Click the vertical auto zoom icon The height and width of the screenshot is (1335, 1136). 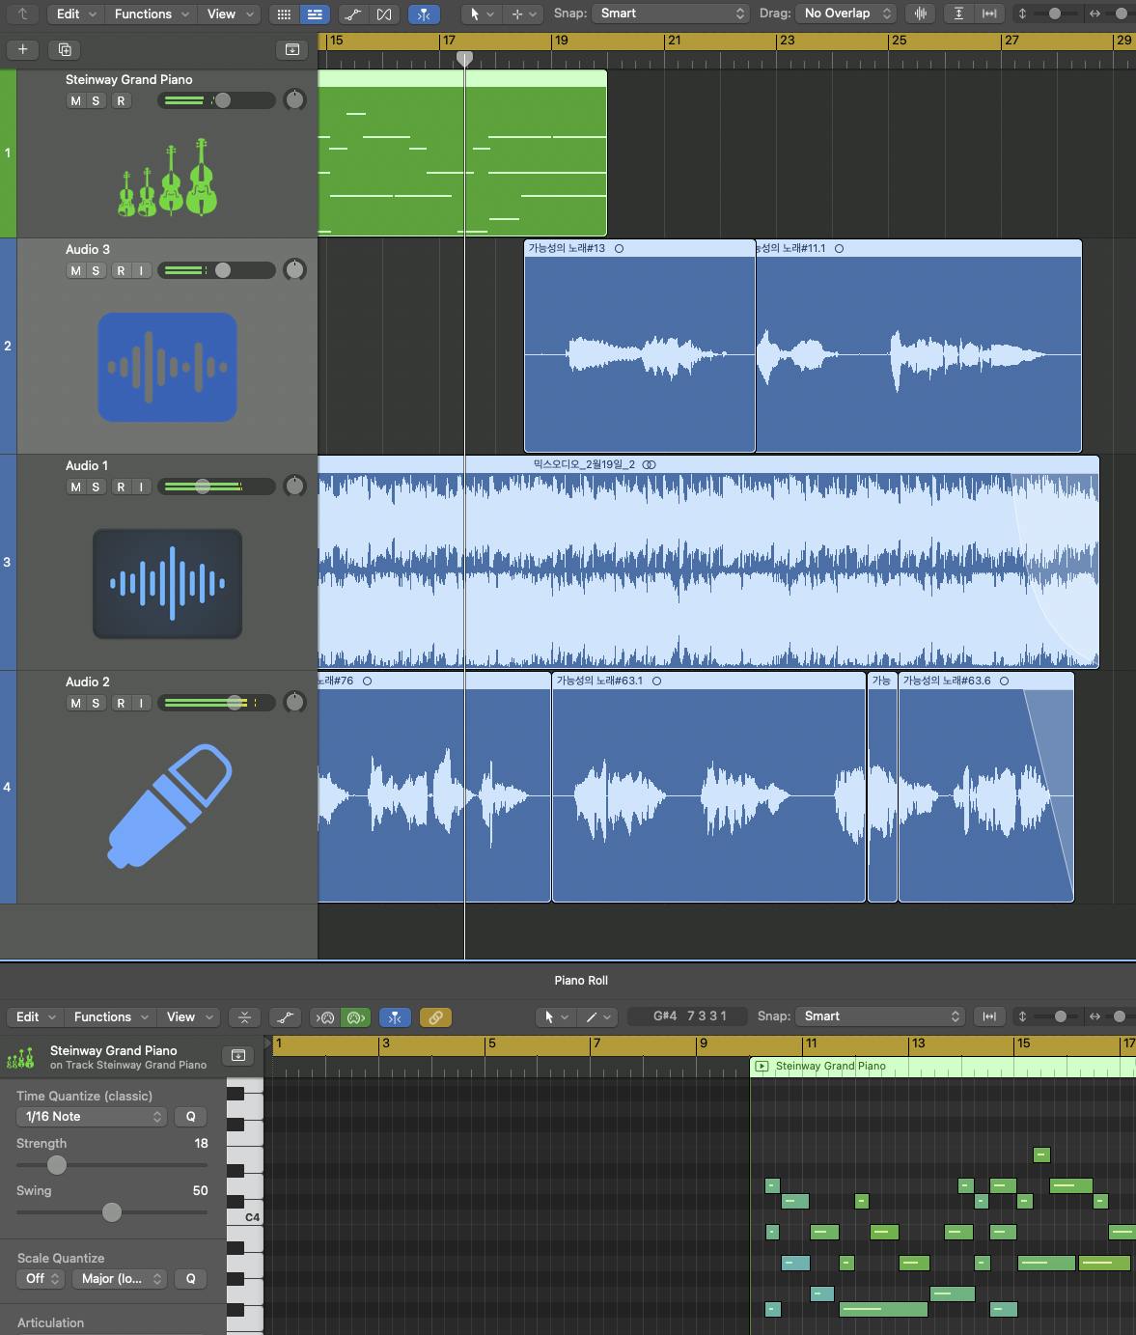pos(958,14)
